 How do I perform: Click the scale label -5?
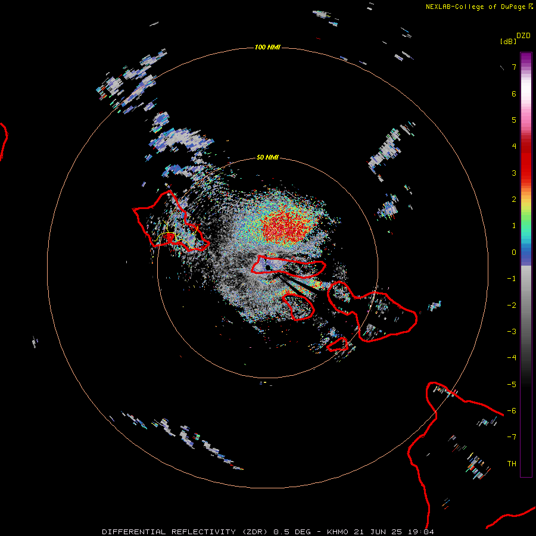[512, 384]
